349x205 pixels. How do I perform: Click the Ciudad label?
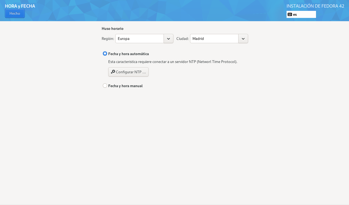tap(182, 39)
